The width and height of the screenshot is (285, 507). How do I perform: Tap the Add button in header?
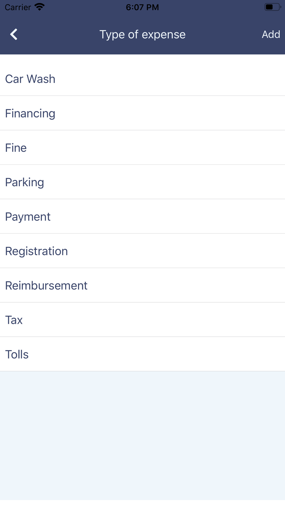pyautogui.click(x=271, y=35)
